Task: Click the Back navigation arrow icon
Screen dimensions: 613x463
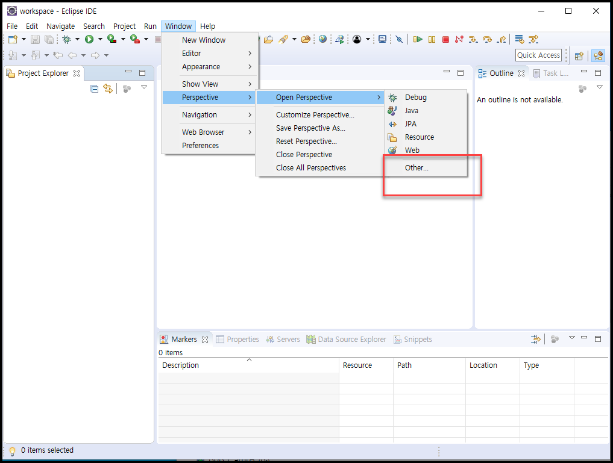Action: click(x=72, y=55)
